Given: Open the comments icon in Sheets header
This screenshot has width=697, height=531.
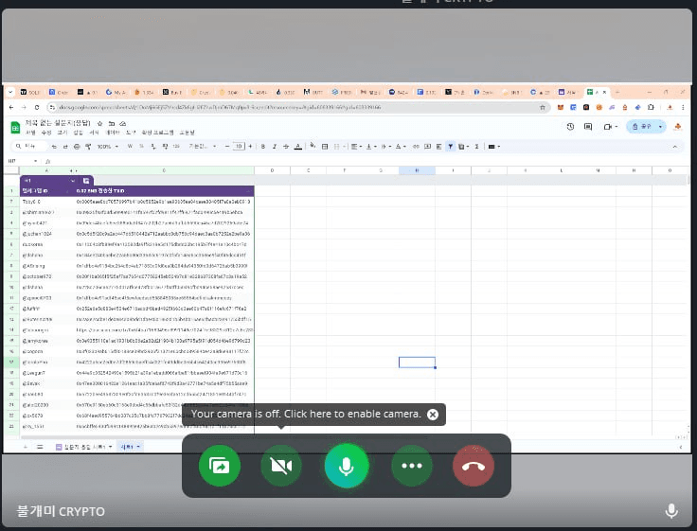Looking at the screenshot, I should (588, 127).
